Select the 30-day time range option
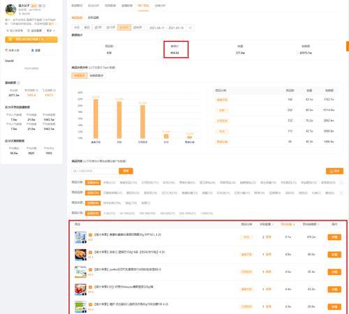Image resolution: width=349 pixels, height=314 pixels. tap(124, 27)
